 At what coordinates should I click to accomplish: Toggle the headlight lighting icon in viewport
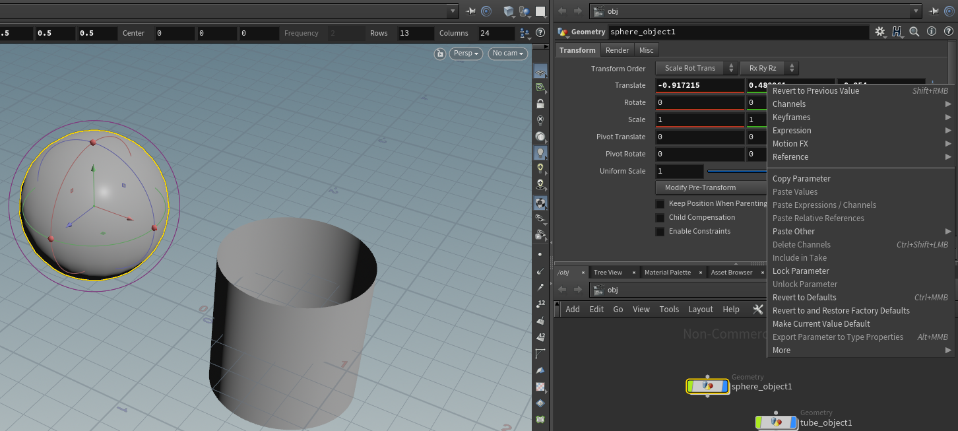540,152
